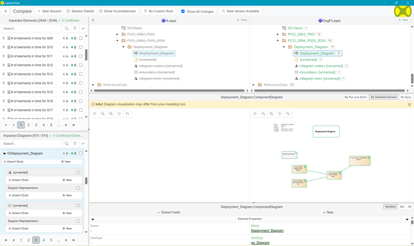
Task: Click swap arrows icon in right diagram toolbar
Action: pos(288,113)
